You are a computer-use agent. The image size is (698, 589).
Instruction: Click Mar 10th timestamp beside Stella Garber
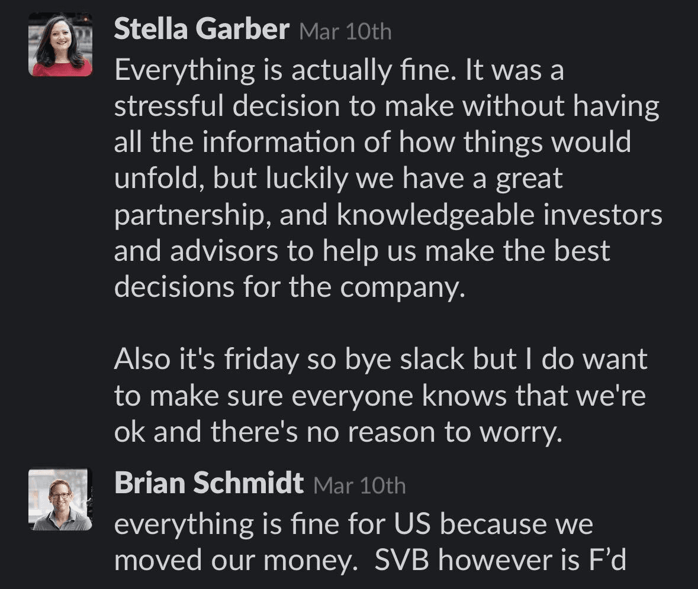coord(345,31)
